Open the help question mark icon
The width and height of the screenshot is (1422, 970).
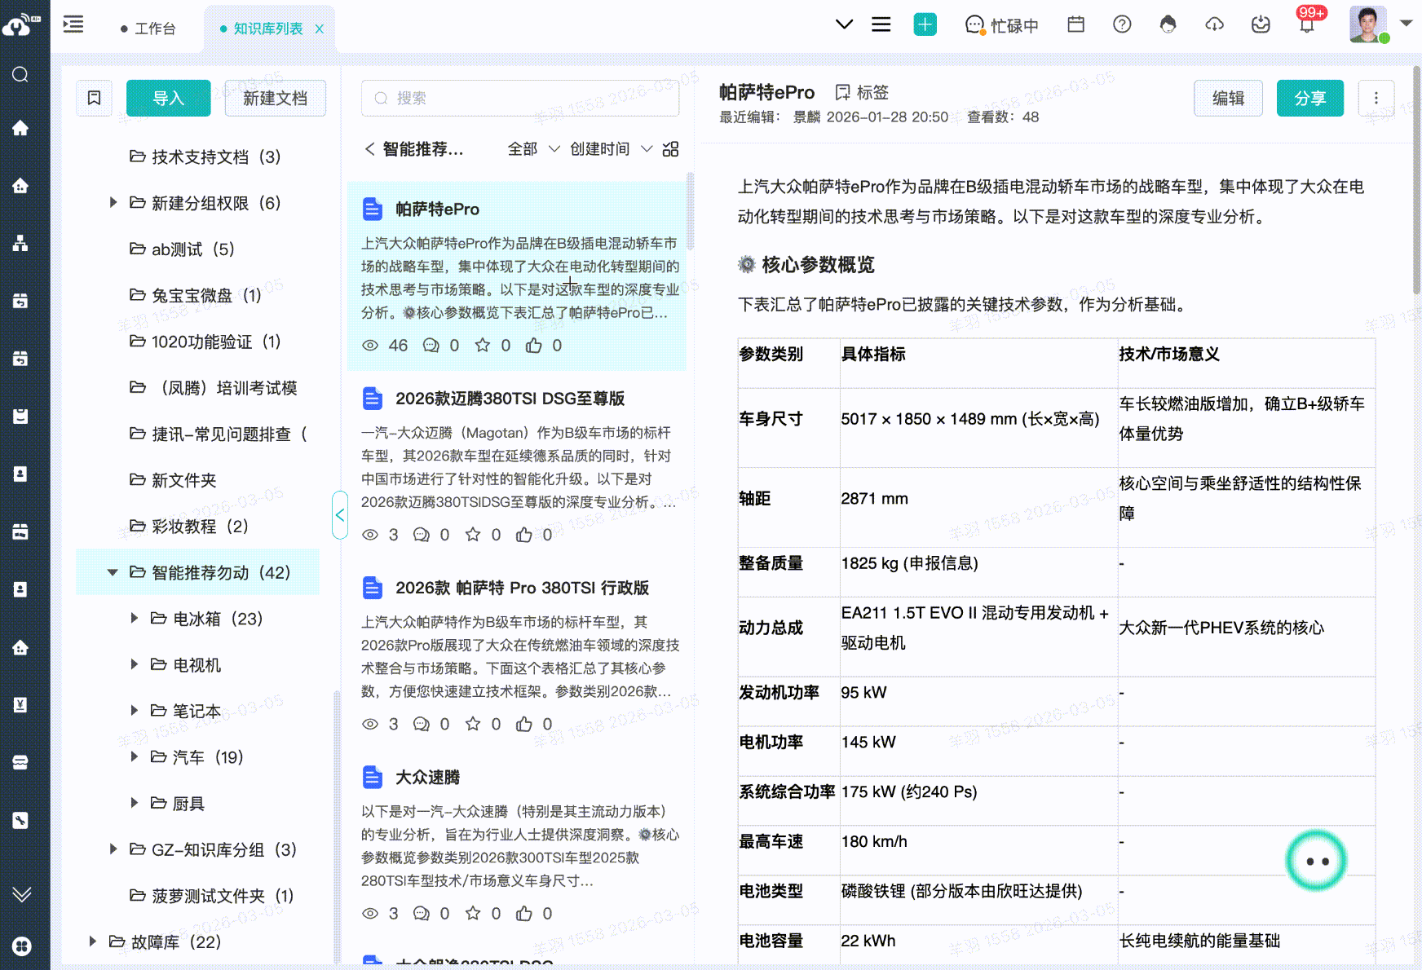point(1122,24)
